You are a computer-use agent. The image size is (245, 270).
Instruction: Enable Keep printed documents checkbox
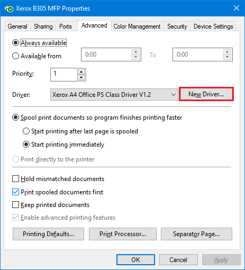pos(15,205)
